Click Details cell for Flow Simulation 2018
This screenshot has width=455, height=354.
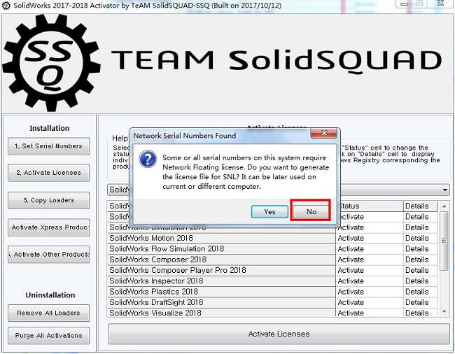coord(420,249)
